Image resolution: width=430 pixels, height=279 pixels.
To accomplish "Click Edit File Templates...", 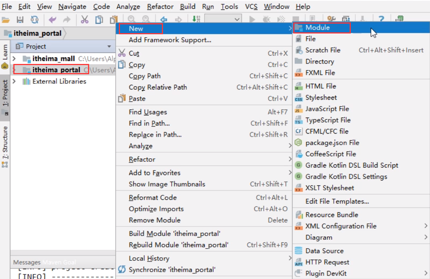I will point(361,201).
